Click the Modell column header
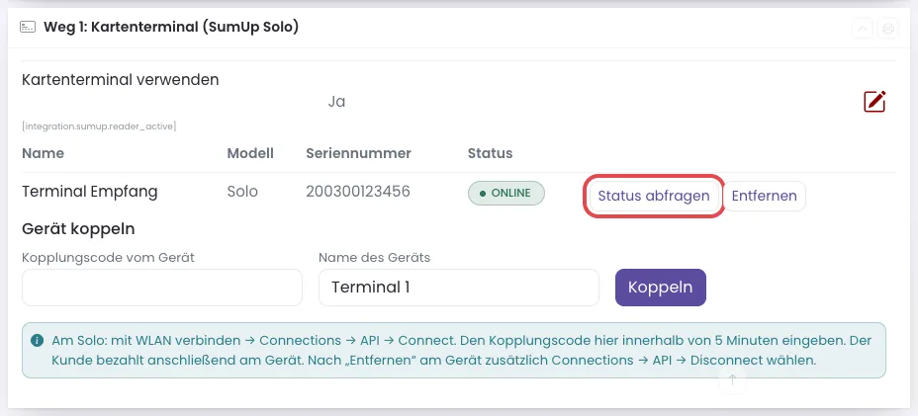 point(250,153)
